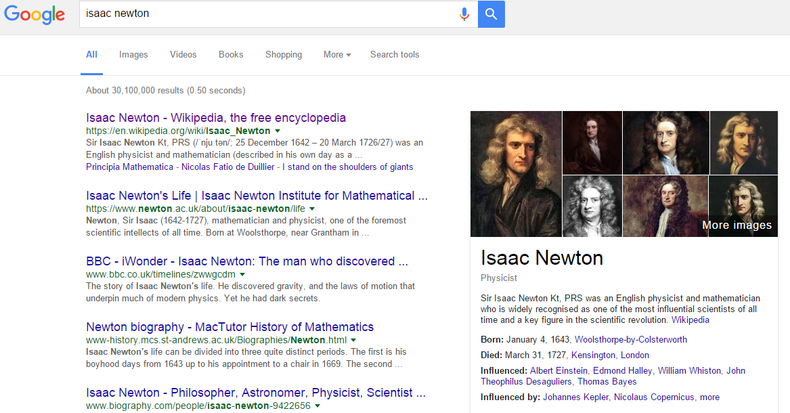Open the Edmond Halley link
The width and height of the screenshot is (790, 413).
[623, 371]
